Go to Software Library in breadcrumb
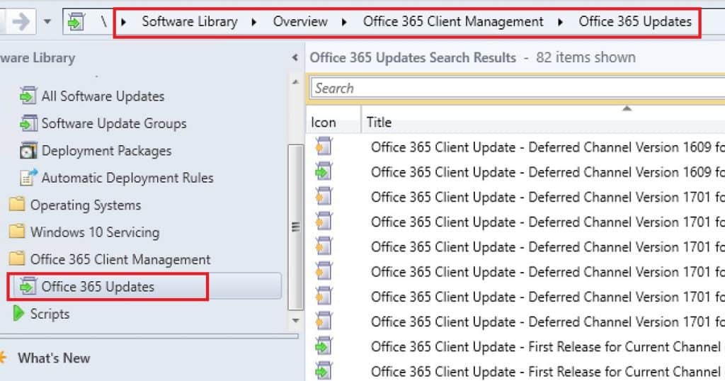 190,22
